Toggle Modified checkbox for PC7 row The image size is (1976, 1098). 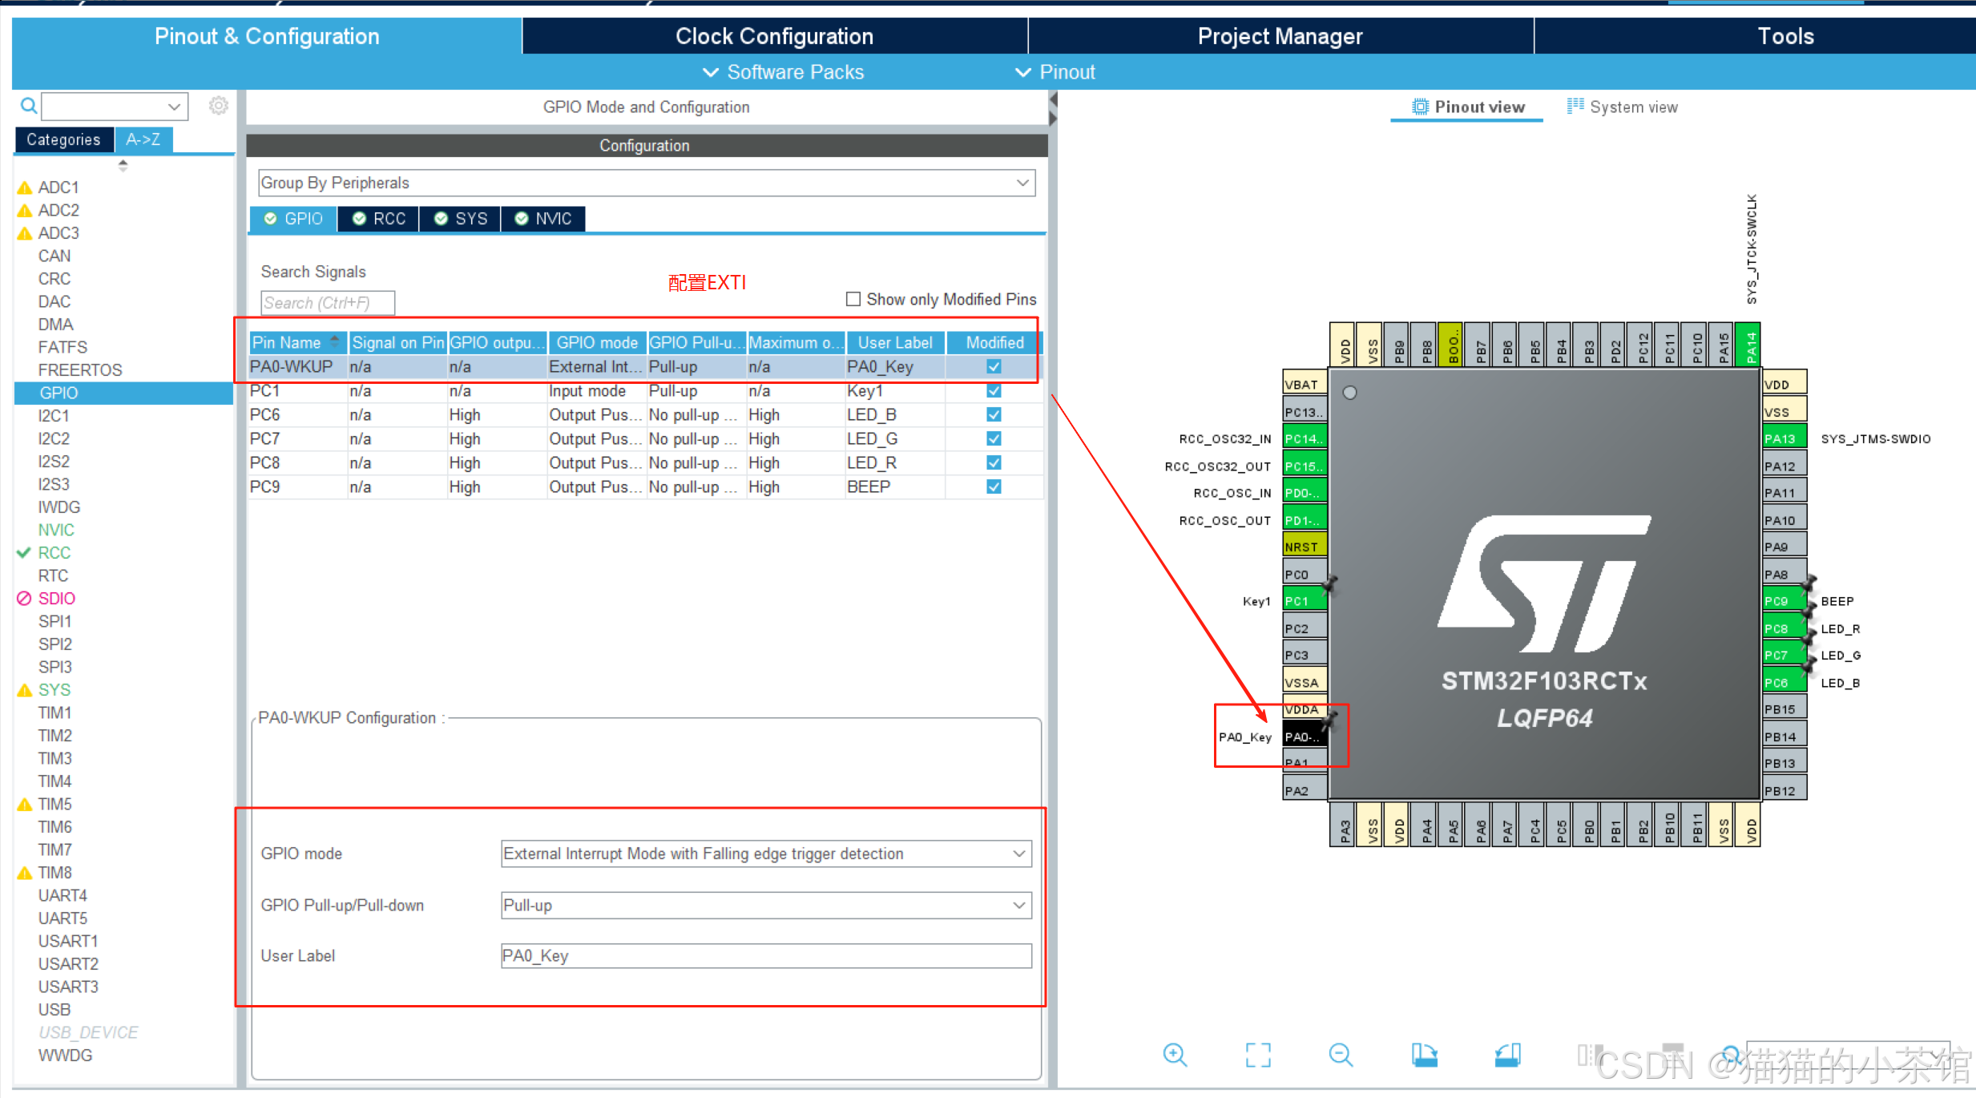click(994, 438)
